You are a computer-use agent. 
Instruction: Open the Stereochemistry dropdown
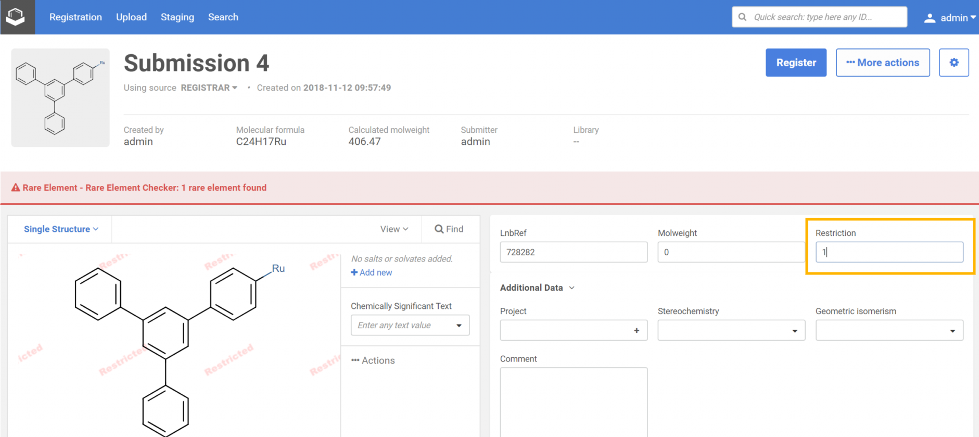(x=731, y=330)
